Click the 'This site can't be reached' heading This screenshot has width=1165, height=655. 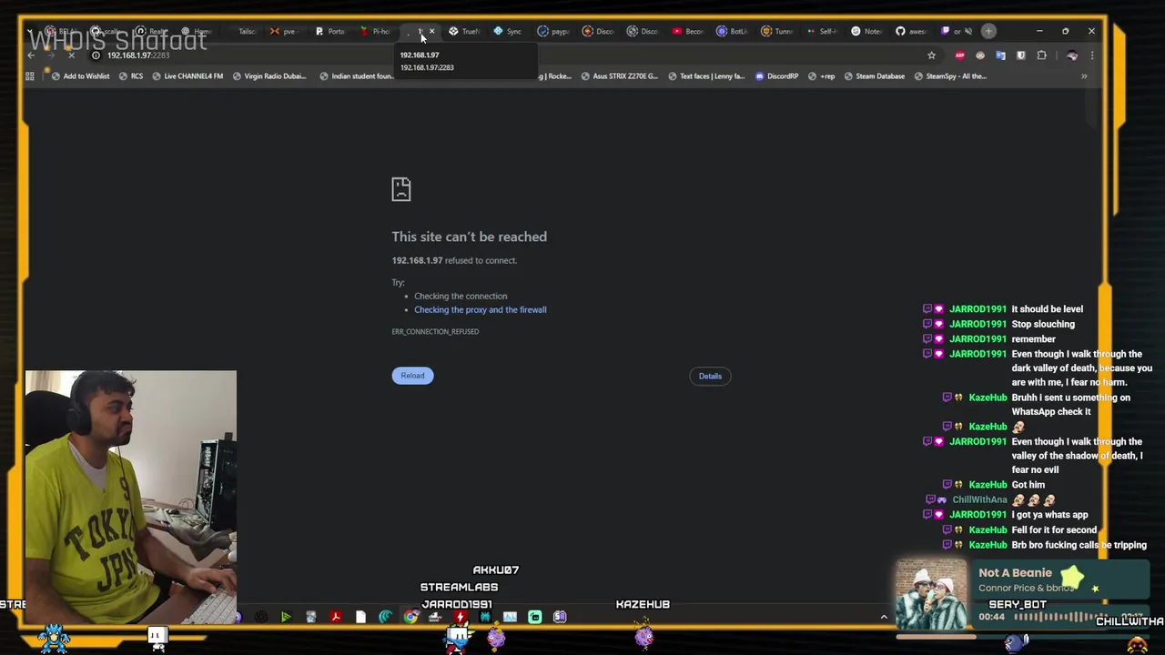click(470, 237)
